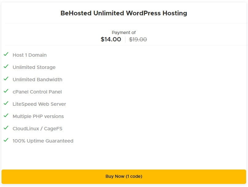Select the Unlimited Bandwidth feature text

[37, 80]
